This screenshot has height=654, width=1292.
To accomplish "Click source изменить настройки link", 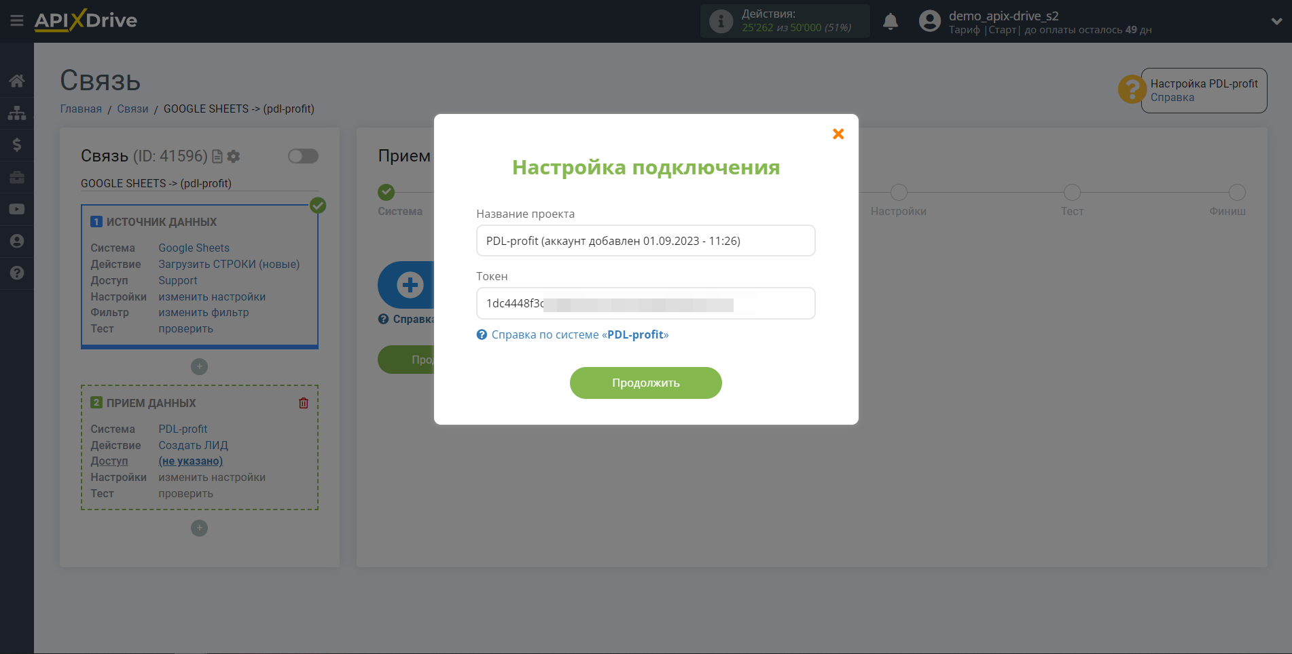I will tap(212, 296).
